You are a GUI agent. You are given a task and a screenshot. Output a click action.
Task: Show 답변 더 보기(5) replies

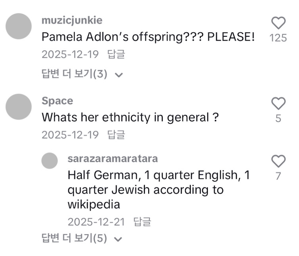74,238
